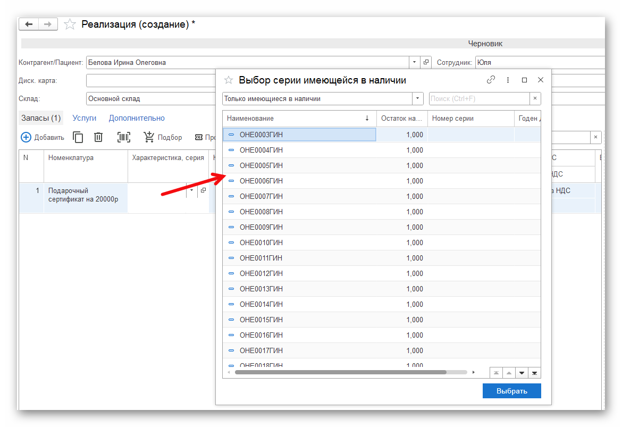Expand the Контрагент/Пациент dropdown
The image size is (622, 427).
click(415, 62)
